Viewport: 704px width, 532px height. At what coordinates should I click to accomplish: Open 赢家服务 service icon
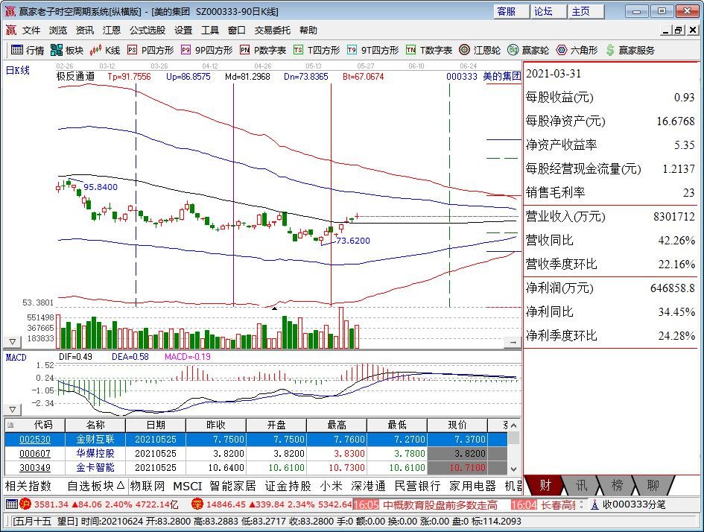630,50
